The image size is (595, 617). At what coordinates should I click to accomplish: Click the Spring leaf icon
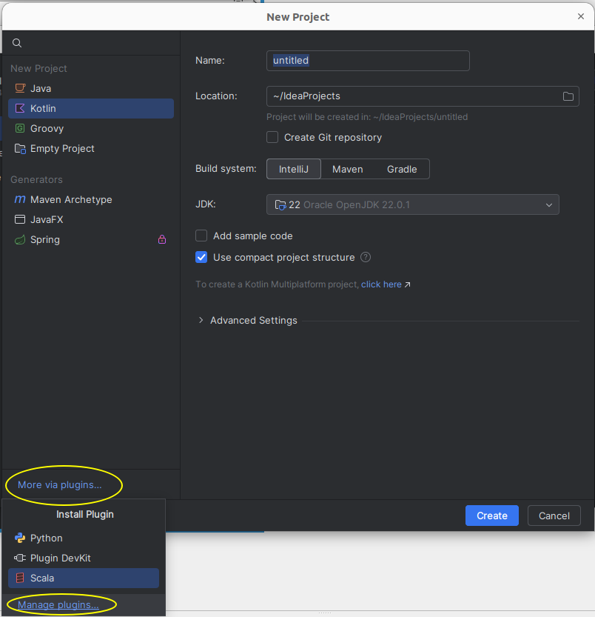(20, 240)
